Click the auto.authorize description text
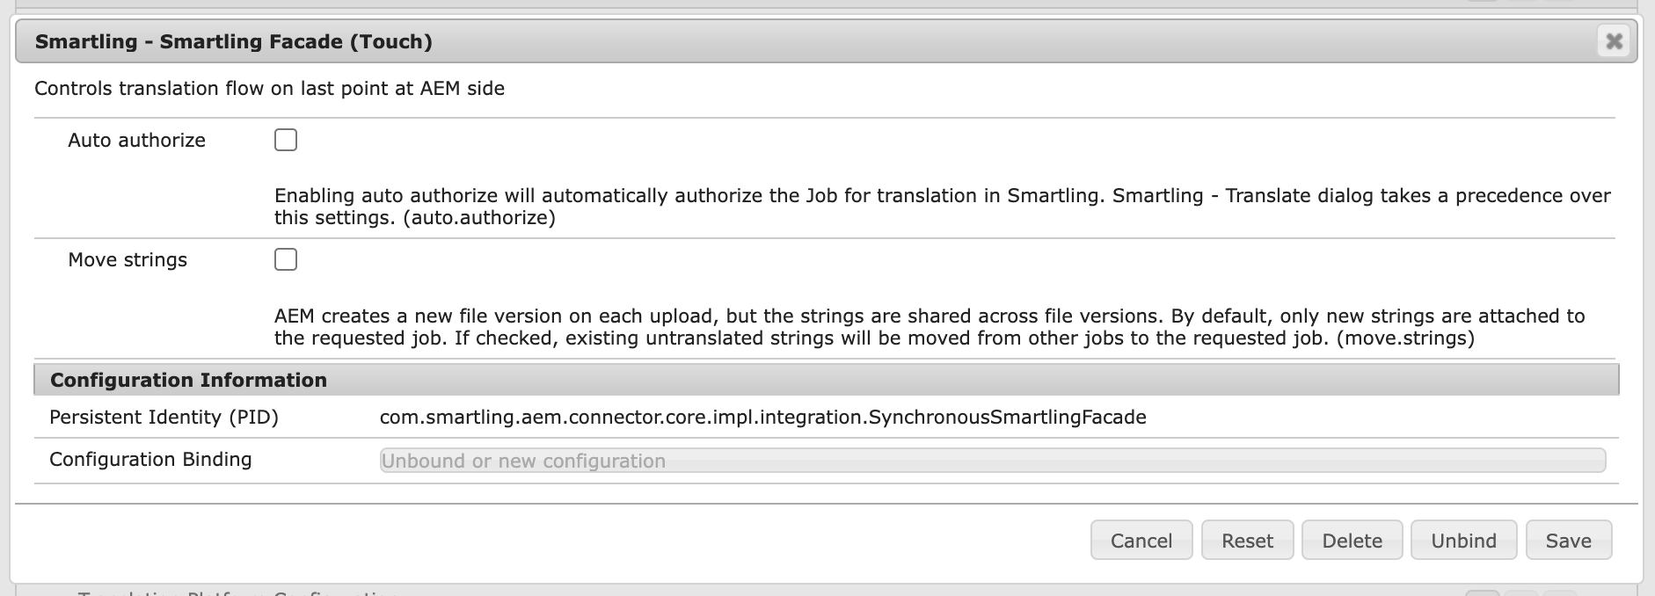This screenshot has width=1655, height=596. pyautogui.click(x=941, y=207)
